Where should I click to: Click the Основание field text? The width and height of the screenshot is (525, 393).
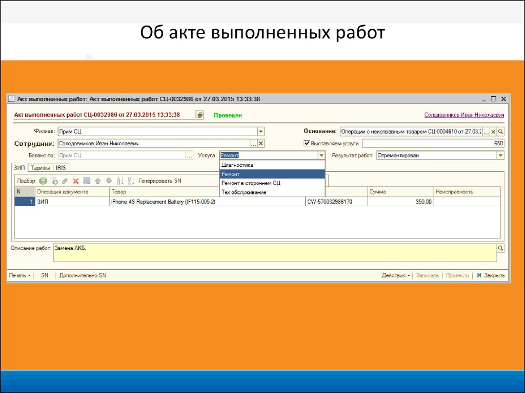click(x=411, y=132)
